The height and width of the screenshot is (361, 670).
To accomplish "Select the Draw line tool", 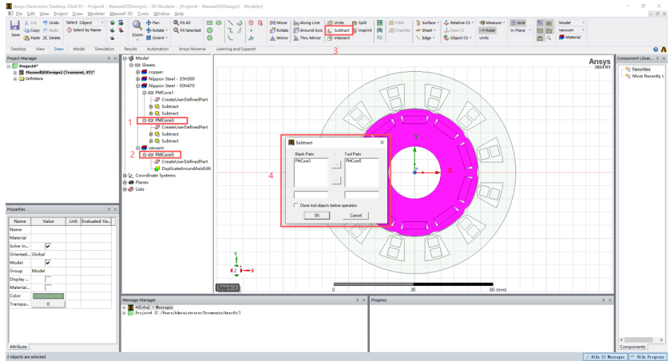I will pyautogui.click(x=230, y=22).
